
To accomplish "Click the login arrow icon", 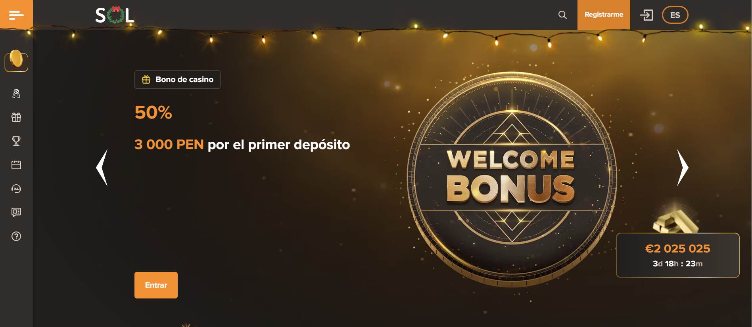I will coord(646,15).
